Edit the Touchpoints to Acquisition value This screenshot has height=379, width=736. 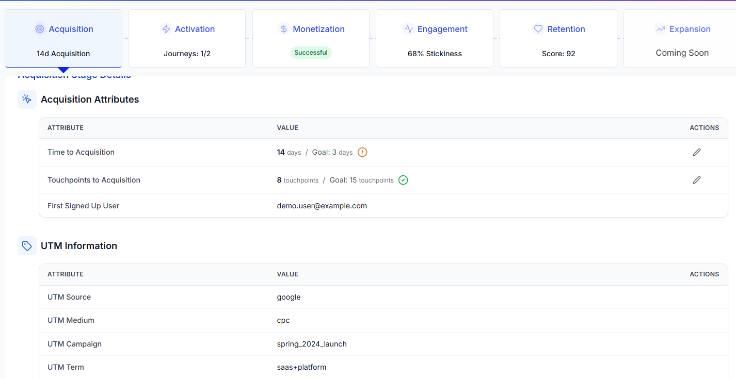[697, 180]
